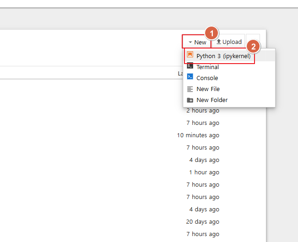Click the '20 days ago' timestamp
298x242 pixels.
pyautogui.click(x=203, y=222)
